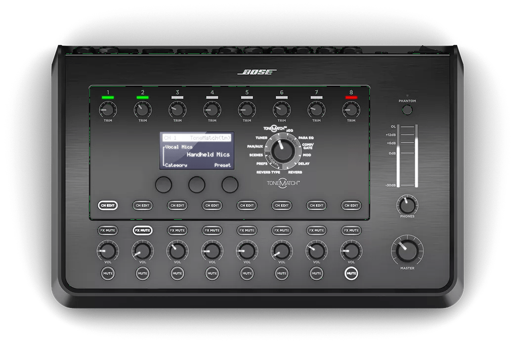Select the Delay effect position
Screen dimensions: 516x344
[304, 163]
